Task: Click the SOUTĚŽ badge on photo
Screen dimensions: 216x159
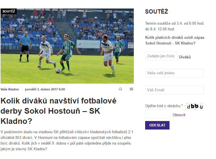Action: click(x=9, y=11)
